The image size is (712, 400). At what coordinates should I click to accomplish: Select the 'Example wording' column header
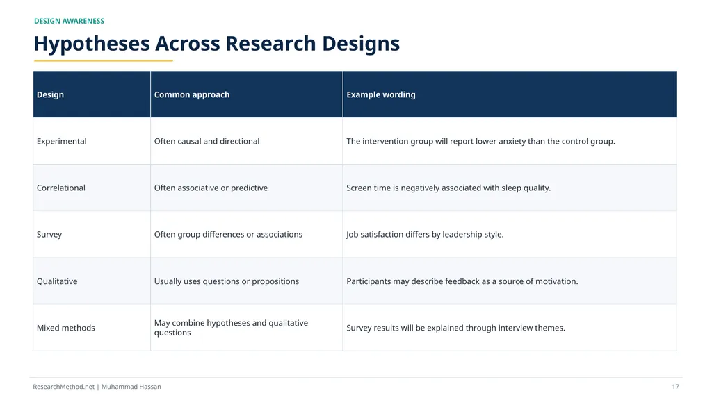[x=510, y=94]
